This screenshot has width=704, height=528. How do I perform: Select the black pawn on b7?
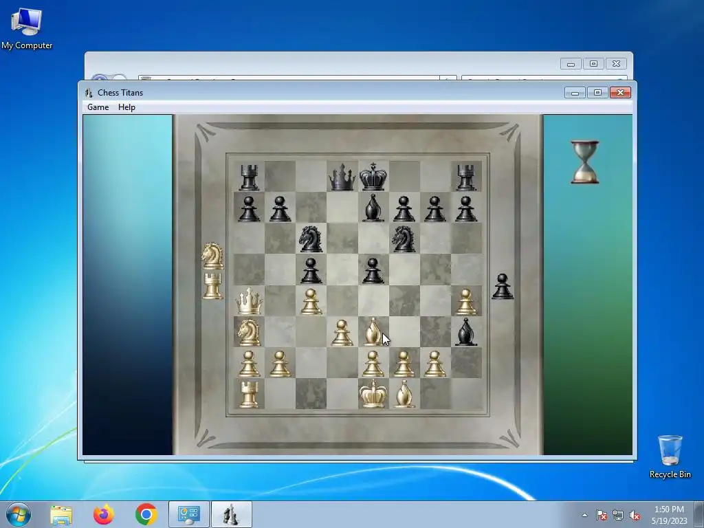tap(280, 209)
